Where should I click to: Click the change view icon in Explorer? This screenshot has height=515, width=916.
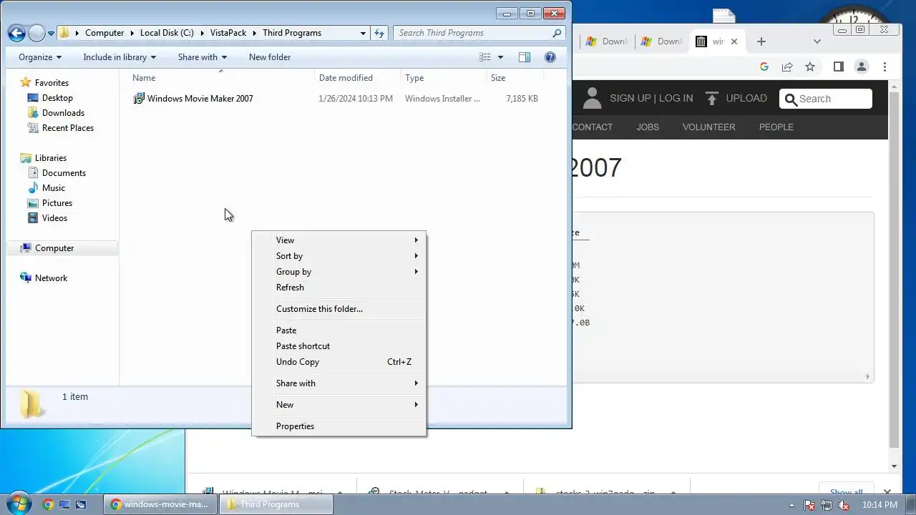[485, 57]
